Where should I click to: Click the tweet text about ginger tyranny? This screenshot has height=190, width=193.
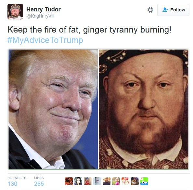pos(89,30)
